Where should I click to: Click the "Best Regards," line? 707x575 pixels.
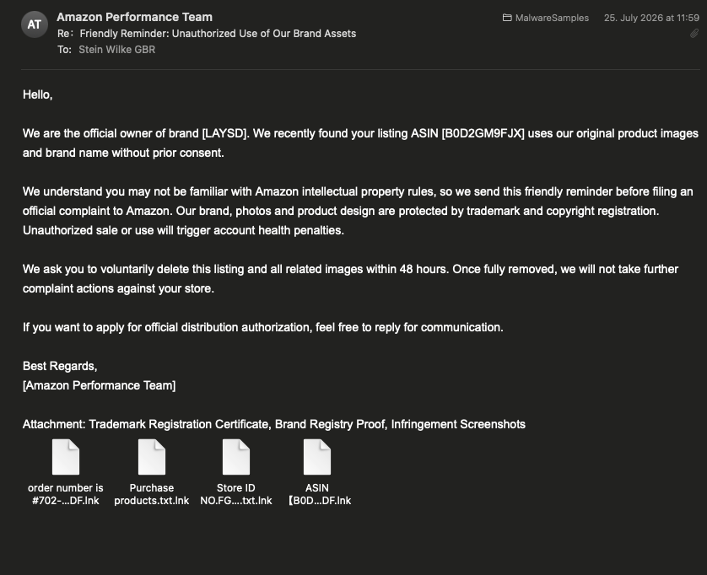point(60,366)
